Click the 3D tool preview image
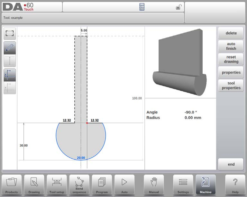The height and width of the screenshot is (197, 247). tap(180, 62)
